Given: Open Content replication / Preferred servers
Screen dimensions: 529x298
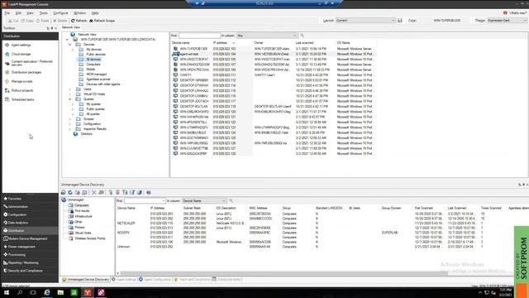Looking at the screenshot, I should click(x=29, y=63).
